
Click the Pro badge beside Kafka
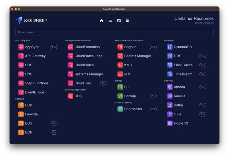[x=203, y=105]
